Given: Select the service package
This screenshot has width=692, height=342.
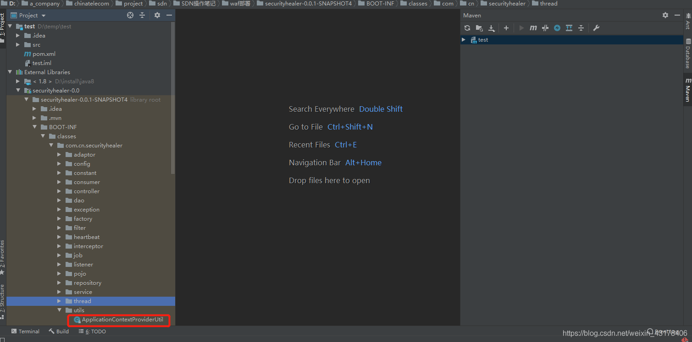Looking at the screenshot, I should [83, 292].
